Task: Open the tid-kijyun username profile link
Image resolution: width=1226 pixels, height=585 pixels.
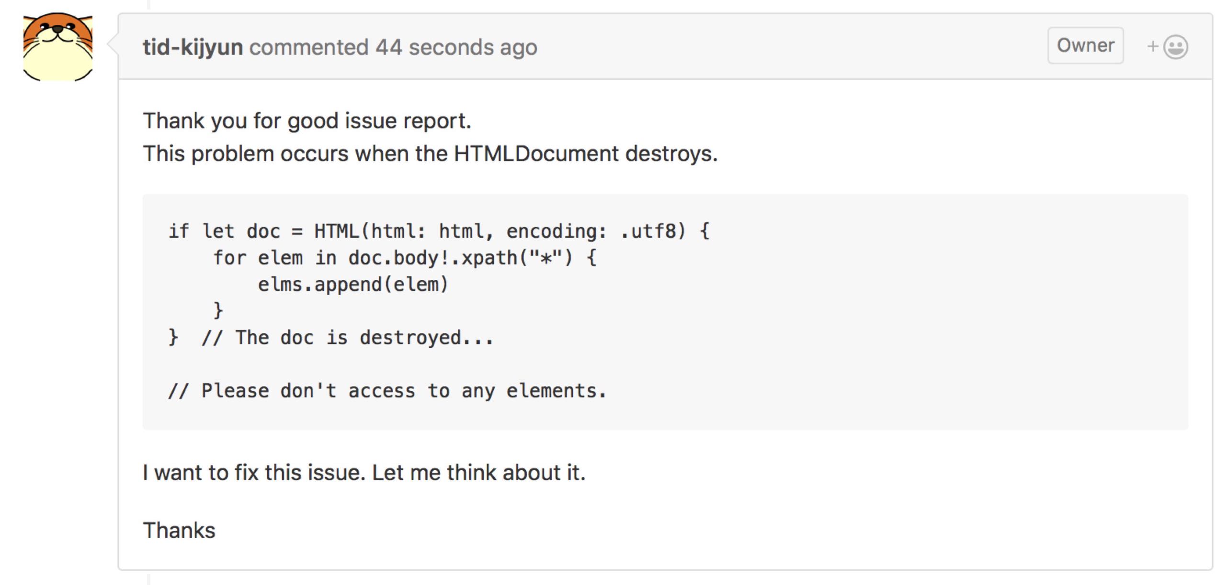Action: (x=193, y=47)
